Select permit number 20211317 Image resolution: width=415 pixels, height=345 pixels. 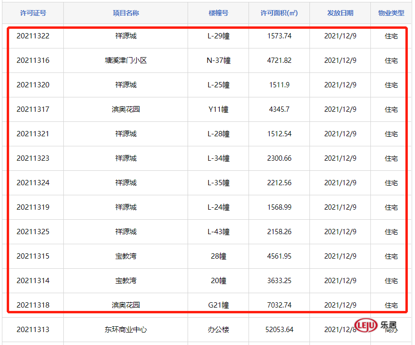(33, 109)
